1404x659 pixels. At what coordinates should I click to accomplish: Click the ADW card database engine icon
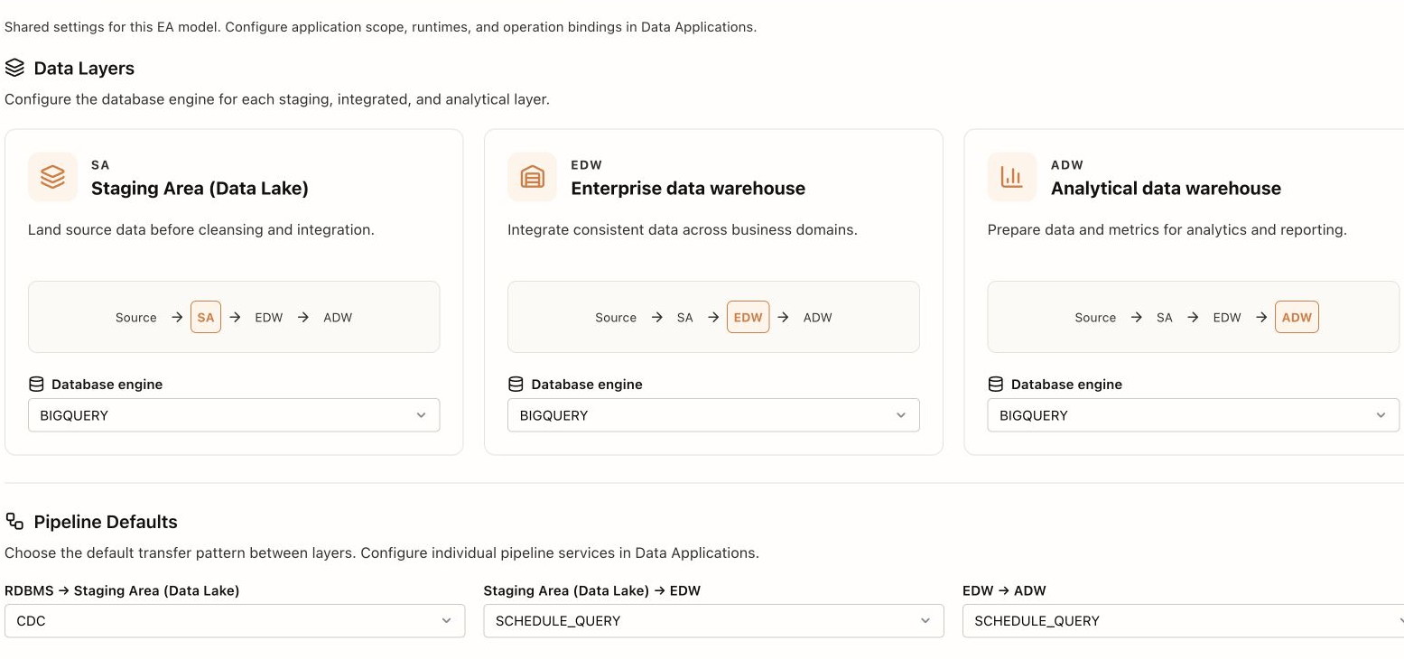click(x=996, y=384)
